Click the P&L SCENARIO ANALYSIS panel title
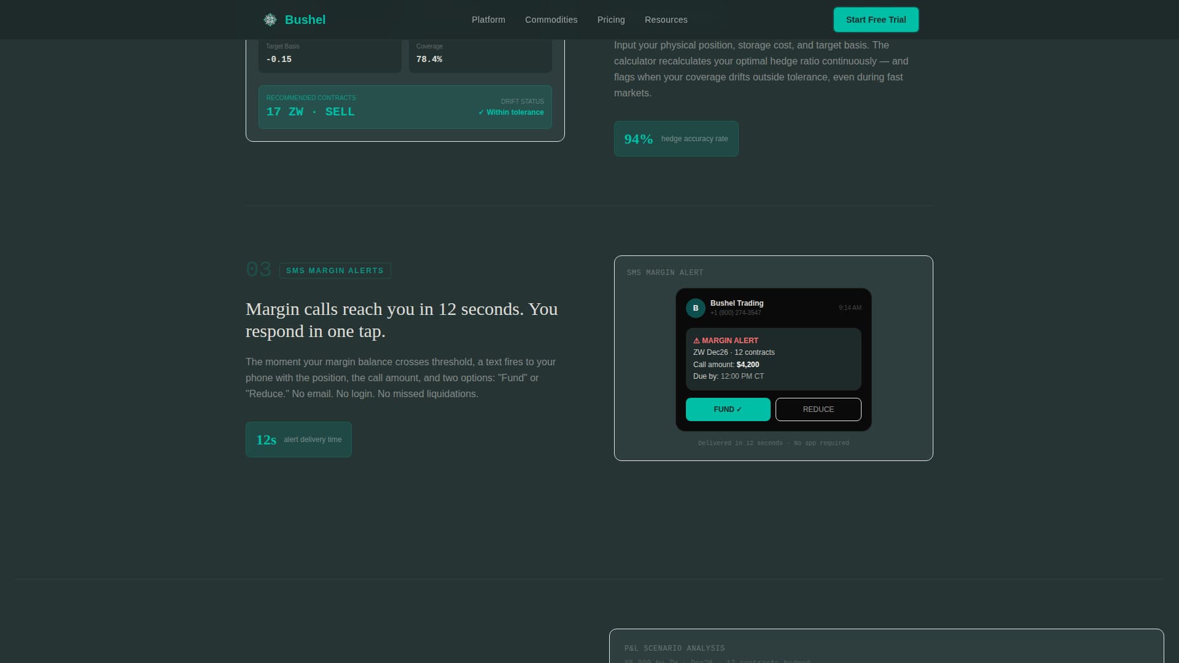The image size is (1179, 663). 674,648
